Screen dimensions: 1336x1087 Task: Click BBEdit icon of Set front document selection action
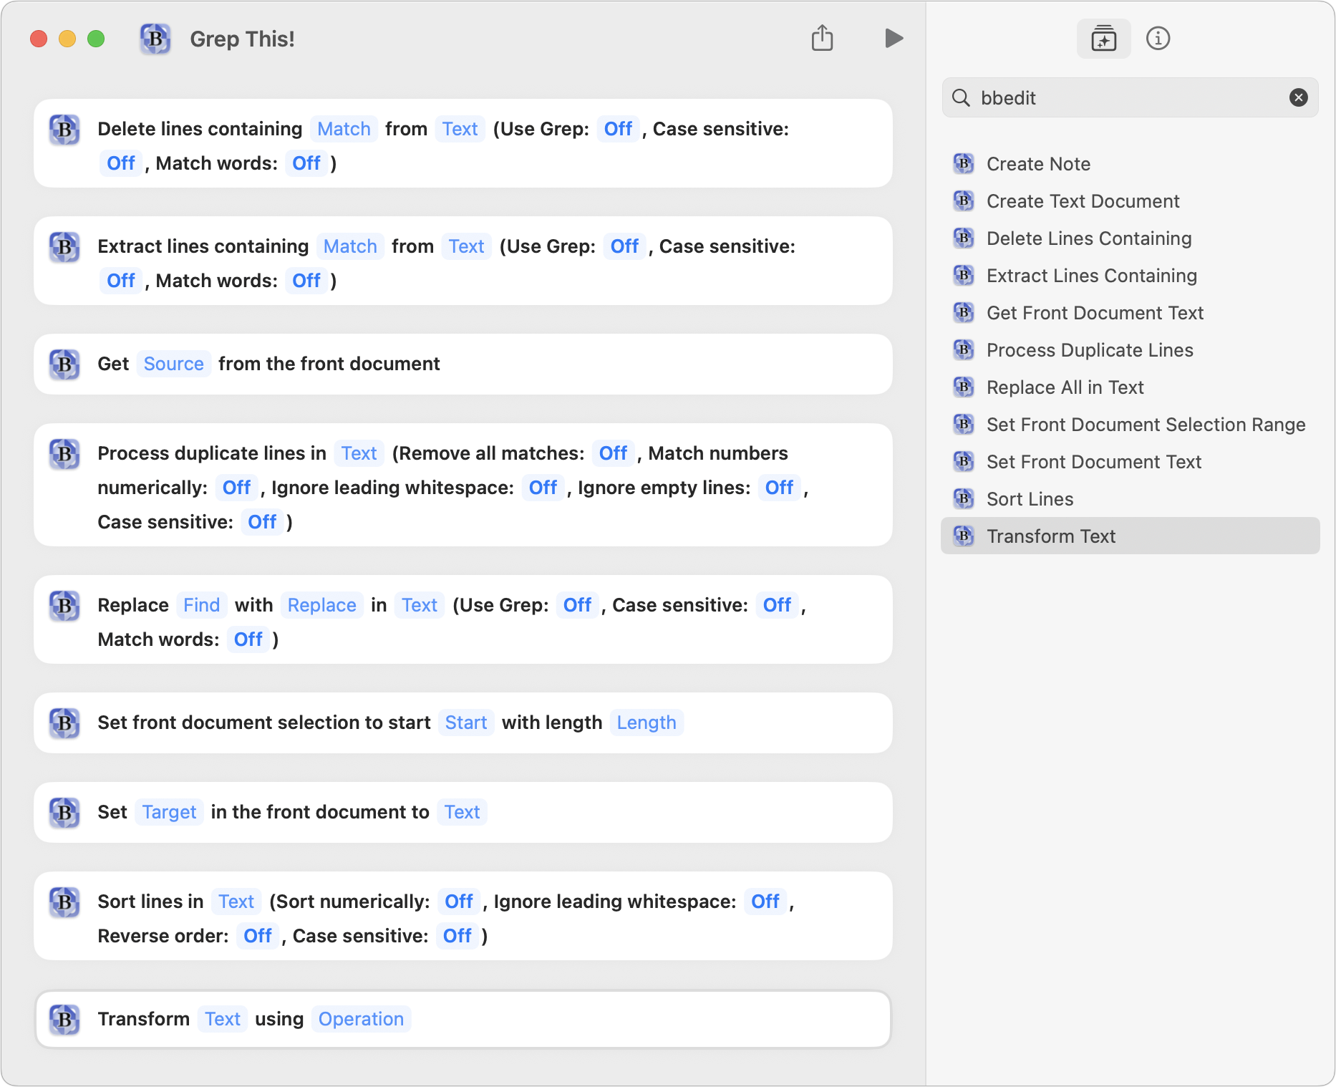(64, 723)
